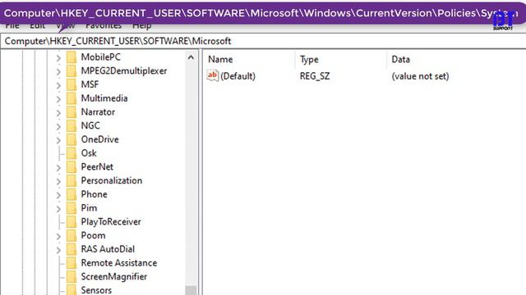This screenshot has height=295, width=526.
Task: Expand the Phone key
Action: pos(58,195)
